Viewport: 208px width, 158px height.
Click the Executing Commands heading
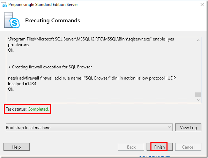point(53,21)
